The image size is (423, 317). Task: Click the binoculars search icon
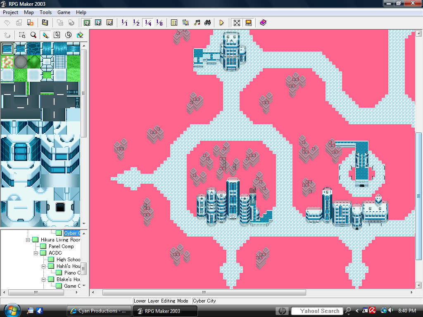pyautogui.click(x=208, y=23)
